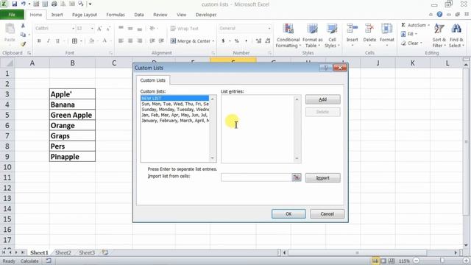Viewport: 471px width, 265px height.
Task: Toggle Underline formatting
Action: coord(57,41)
